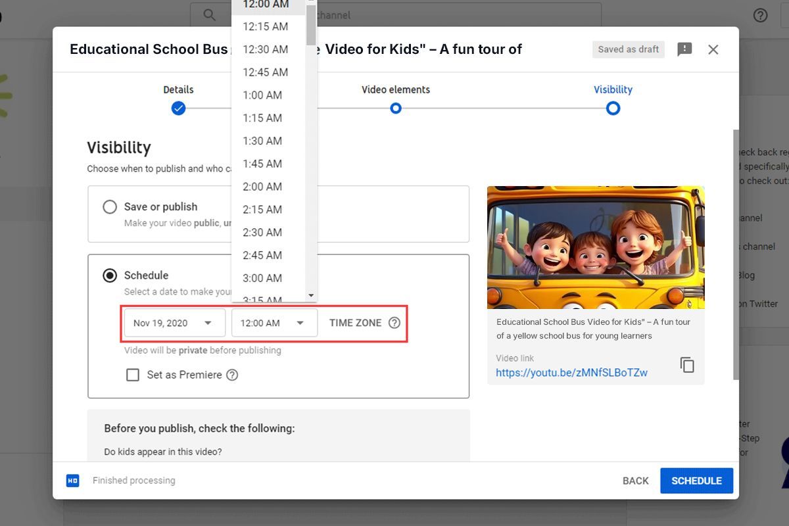Image resolution: width=789 pixels, height=526 pixels.
Task: Click the SCHEDULE button
Action: [x=696, y=481]
